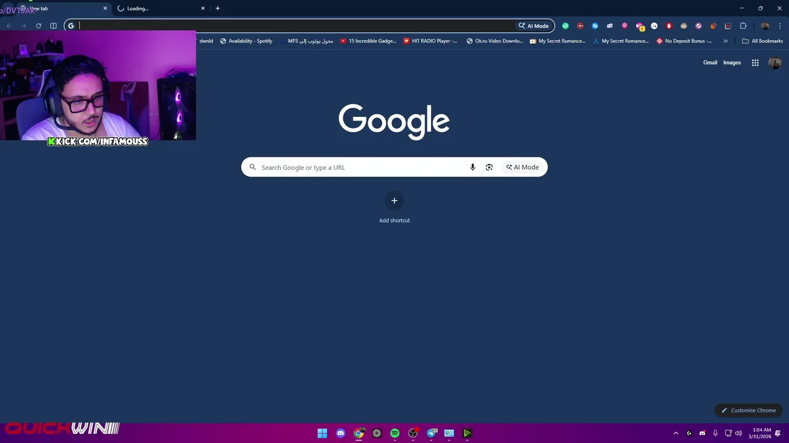
Task: Click the volume speaker tray icon
Action: tap(738, 433)
